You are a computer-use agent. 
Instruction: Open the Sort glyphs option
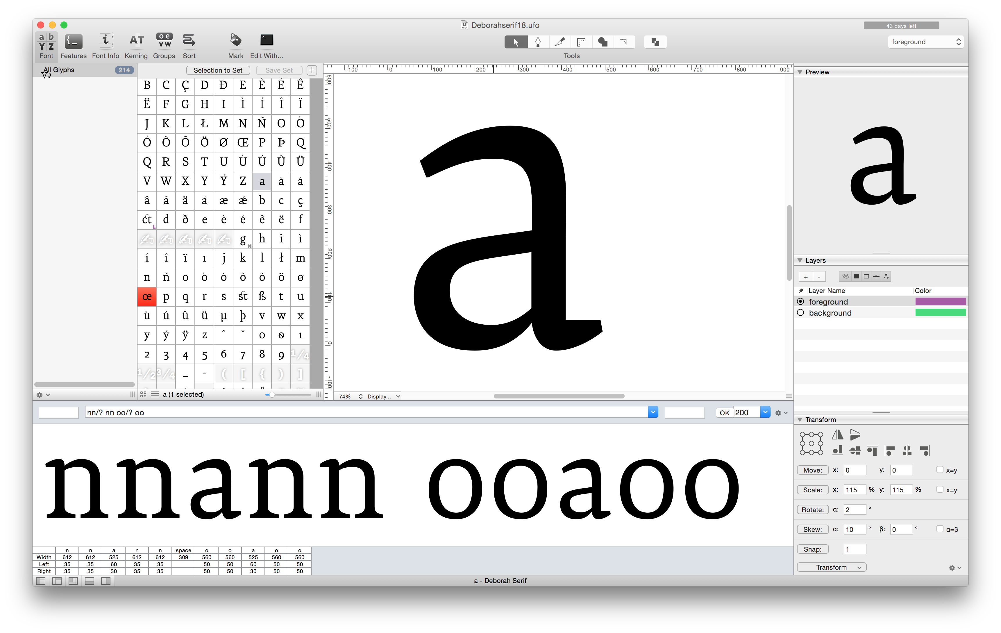coord(189,46)
